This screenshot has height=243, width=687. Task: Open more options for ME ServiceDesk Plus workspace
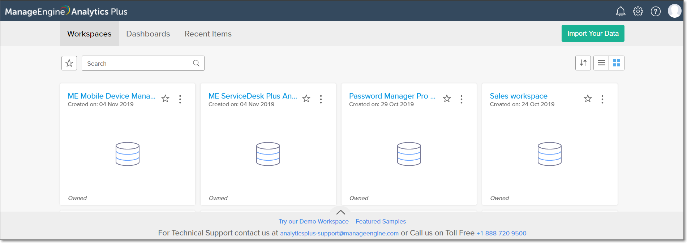pyautogui.click(x=321, y=99)
